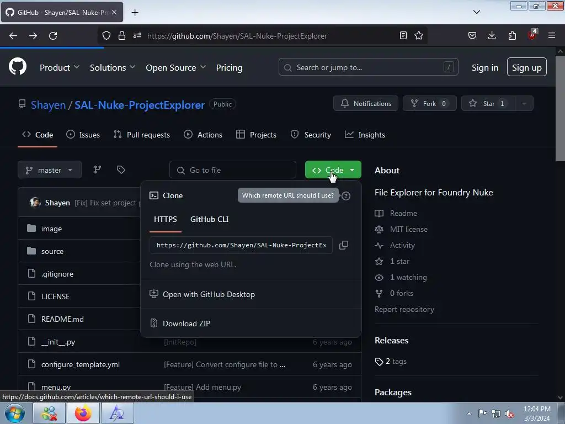Image resolution: width=565 pixels, height=424 pixels.
Task: Open Firefox tracking protection shield
Action: [x=106, y=36]
